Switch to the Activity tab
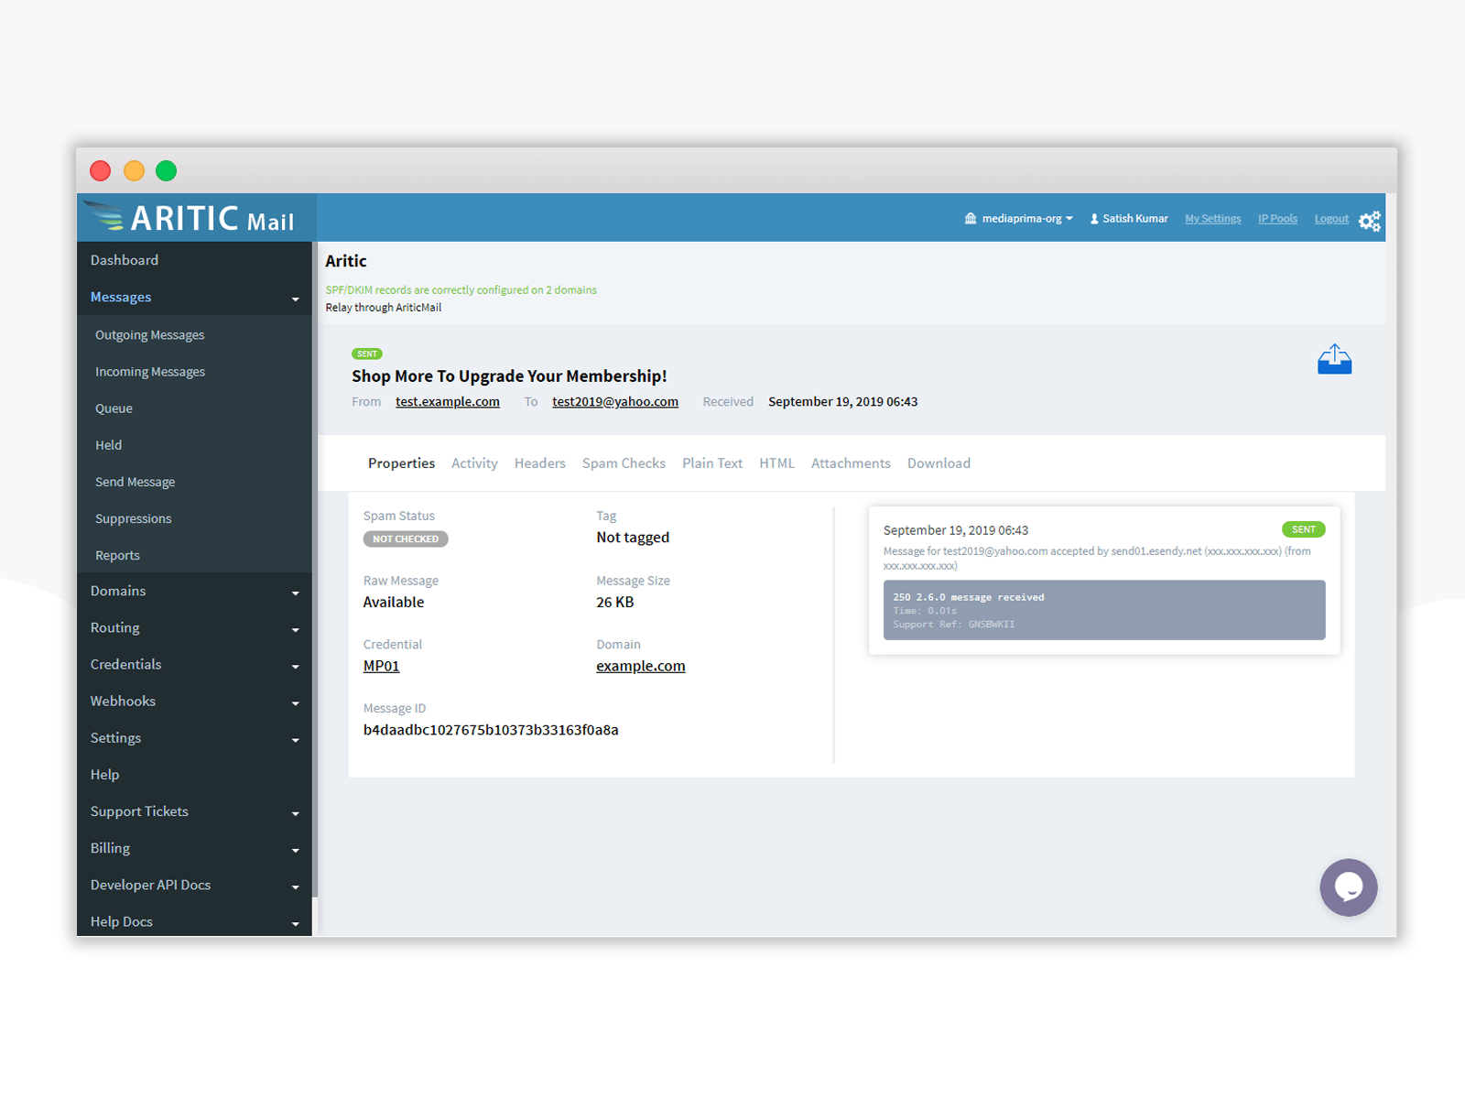Screen dimensions: 1465x1099 [474, 463]
